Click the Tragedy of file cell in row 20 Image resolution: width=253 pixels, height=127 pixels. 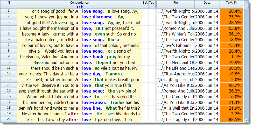(176, 119)
